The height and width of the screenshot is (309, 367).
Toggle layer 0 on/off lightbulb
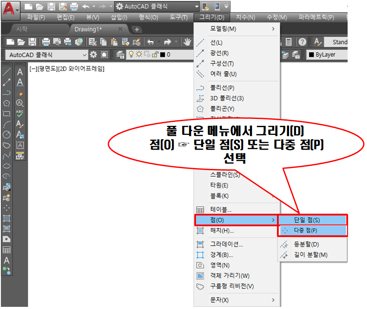tap(131, 55)
